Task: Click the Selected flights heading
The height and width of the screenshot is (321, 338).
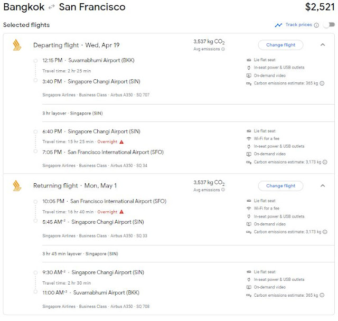Action: click(x=26, y=25)
